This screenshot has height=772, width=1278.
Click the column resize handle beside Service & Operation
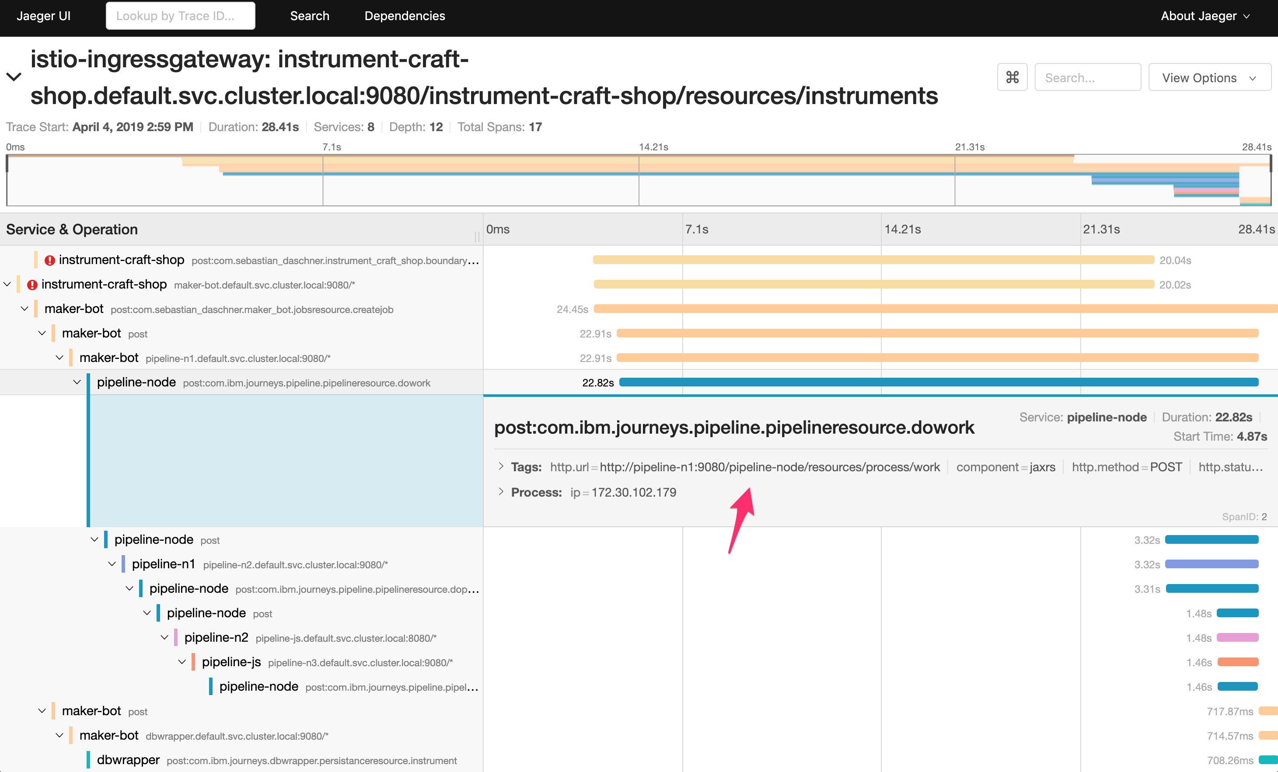[x=477, y=236]
